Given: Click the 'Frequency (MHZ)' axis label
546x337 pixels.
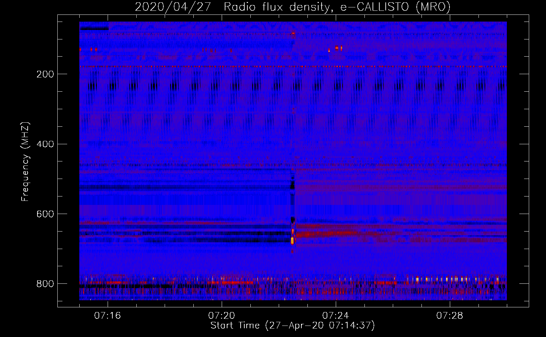Looking at the screenshot, I should pos(25,161).
